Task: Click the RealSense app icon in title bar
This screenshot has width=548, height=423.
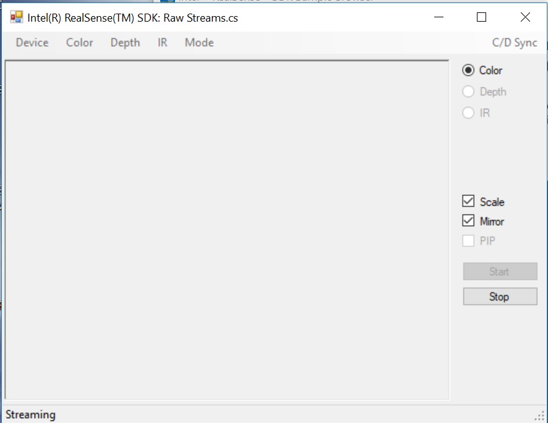Action: pyautogui.click(x=16, y=17)
